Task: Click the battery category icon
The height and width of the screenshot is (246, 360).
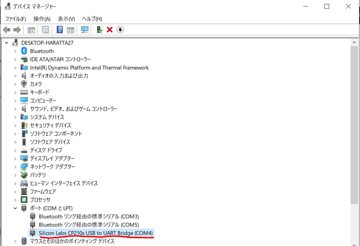Action: 24,175
